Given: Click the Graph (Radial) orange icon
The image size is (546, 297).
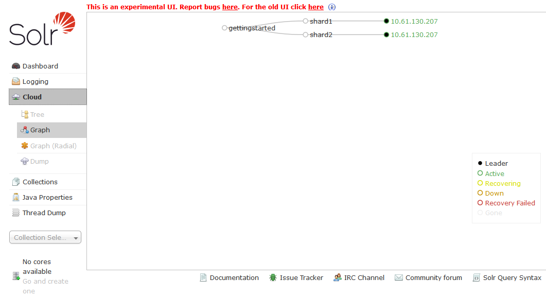Looking at the screenshot, I should (x=25, y=146).
